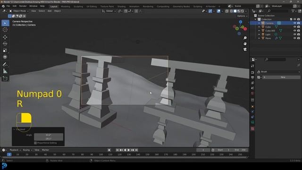Open the viewport Options dropdown
This screenshot has width=302, height=170.
pos(242,16)
